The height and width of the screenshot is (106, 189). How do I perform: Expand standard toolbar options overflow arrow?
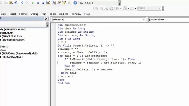[x=119, y=3]
